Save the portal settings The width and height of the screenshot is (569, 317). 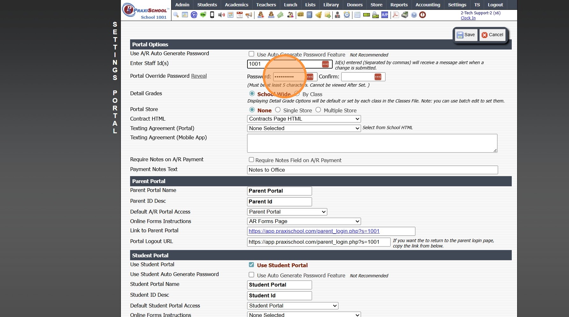click(466, 35)
